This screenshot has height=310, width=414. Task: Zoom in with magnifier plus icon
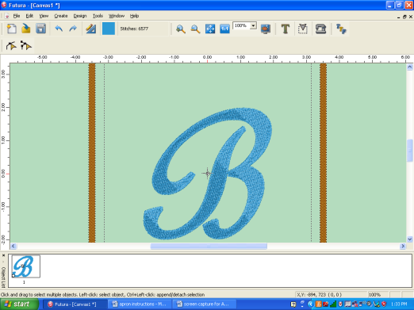pyautogui.click(x=181, y=29)
